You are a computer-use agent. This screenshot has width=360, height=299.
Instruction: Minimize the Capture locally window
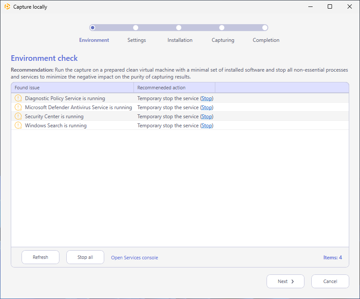pos(310,6)
